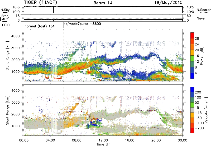The image size is (211, 146).
Task: Click the blue velocity patch near 11:00 UT
Action: pos(94,123)
